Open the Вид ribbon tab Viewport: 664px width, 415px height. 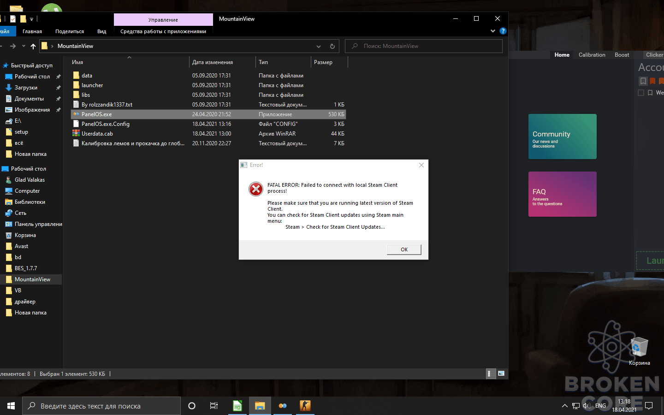pyautogui.click(x=102, y=31)
